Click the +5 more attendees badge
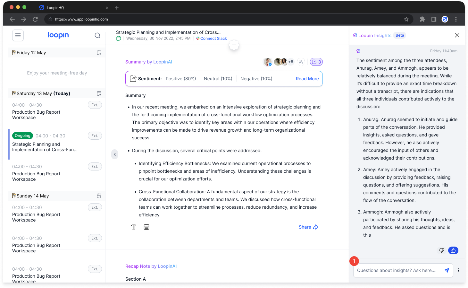The height and width of the screenshot is (288, 468). (x=291, y=62)
